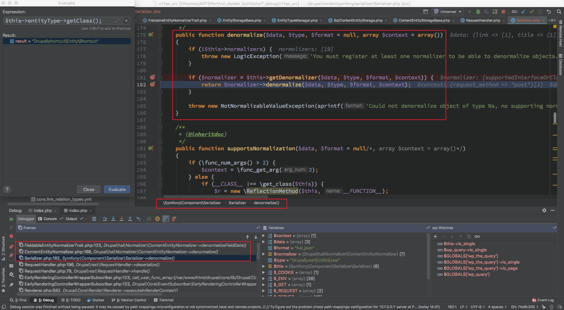564x310 pixels.
Task: Click the Git commit checkmark icon
Action: pyautogui.click(x=532, y=12)
